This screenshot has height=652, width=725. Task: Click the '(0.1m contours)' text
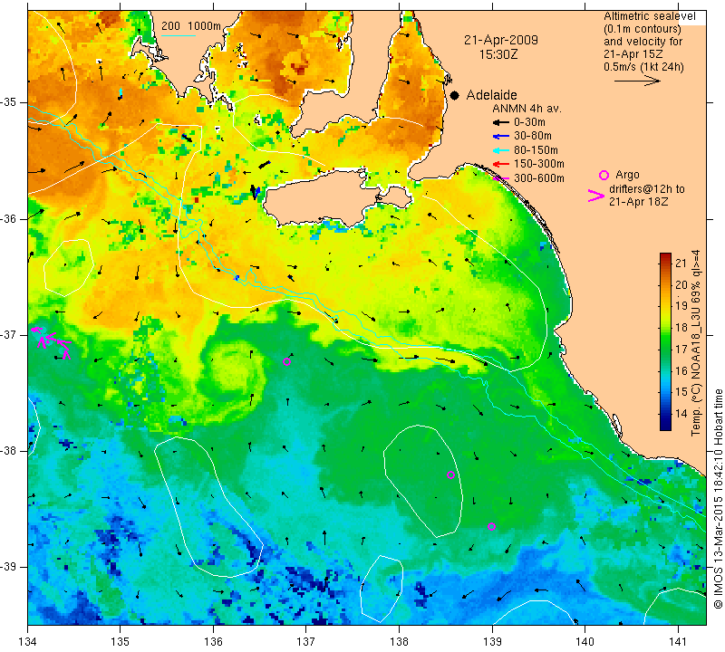pos(643,29)
